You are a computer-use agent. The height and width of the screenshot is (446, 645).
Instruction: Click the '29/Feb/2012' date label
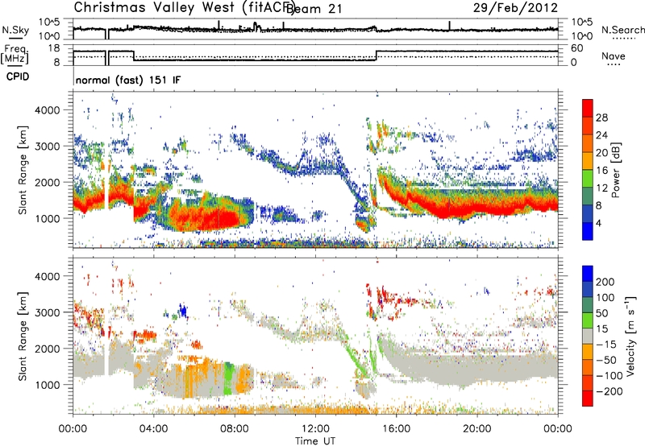tap(515, 7)
